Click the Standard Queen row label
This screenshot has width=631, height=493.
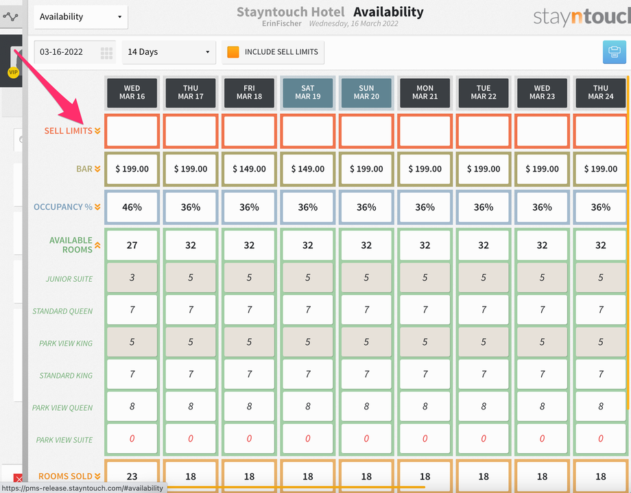(x=62, y=311)
